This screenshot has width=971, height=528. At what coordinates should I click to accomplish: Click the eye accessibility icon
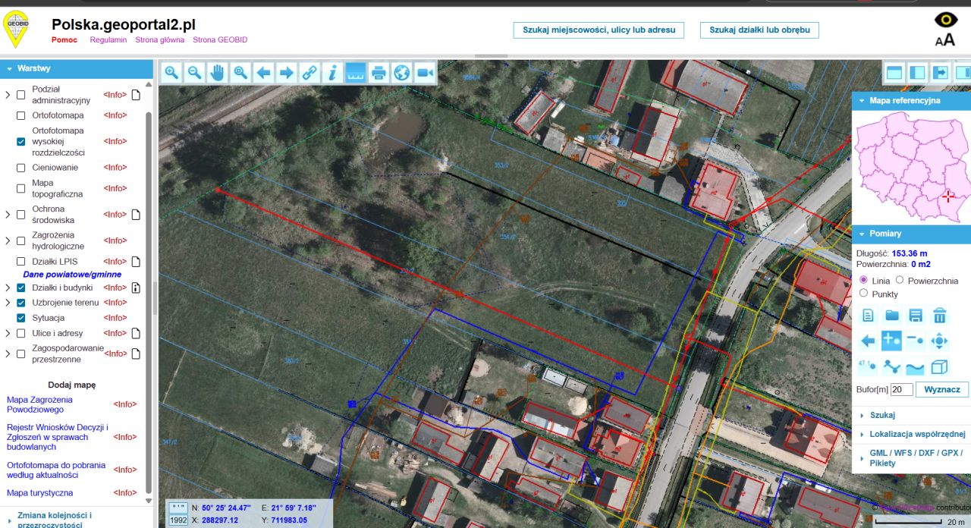945,20
